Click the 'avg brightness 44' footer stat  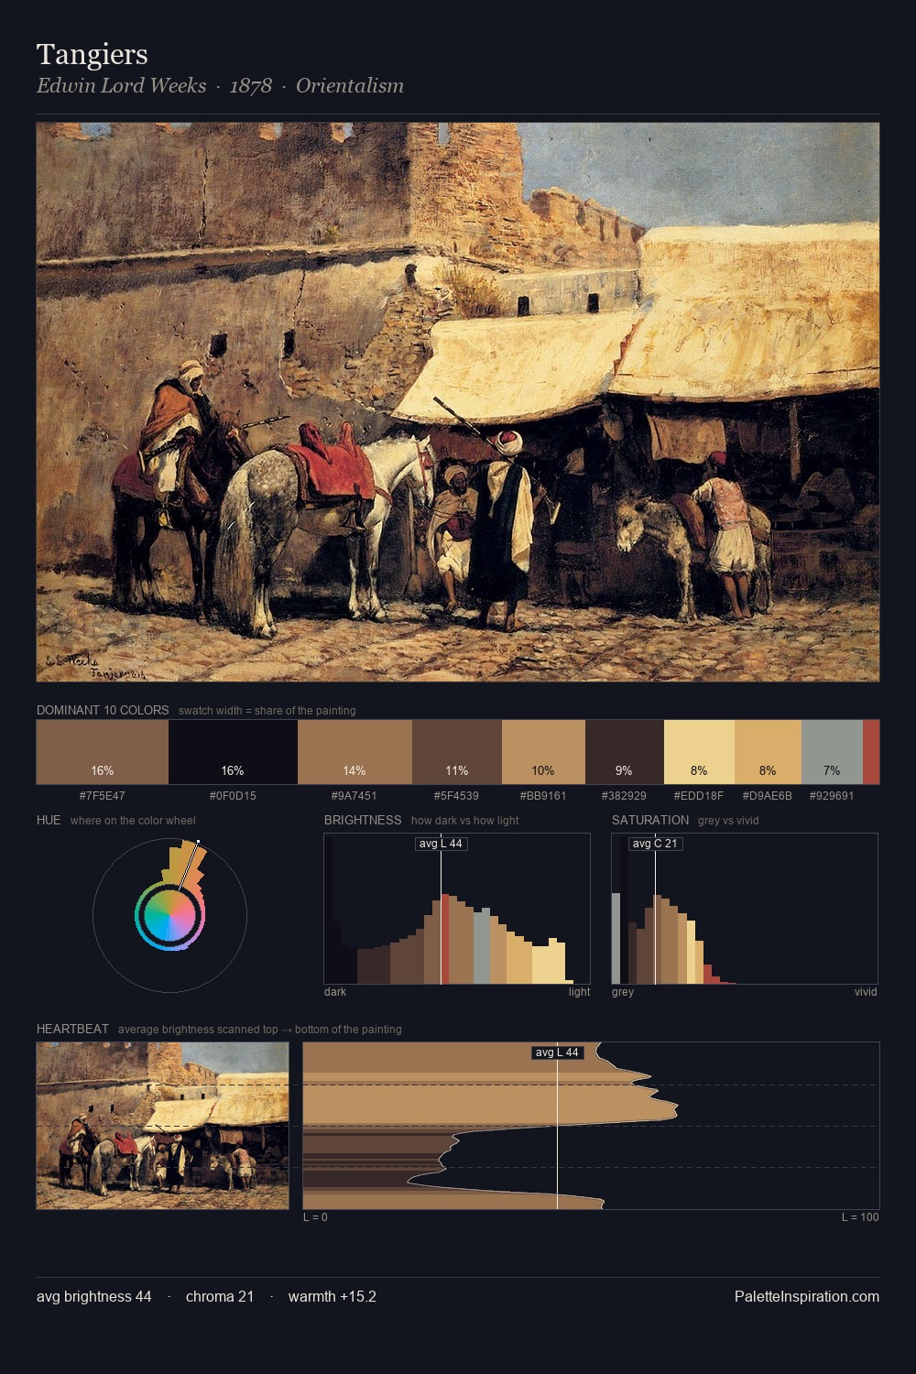[x=94, y=1296]
